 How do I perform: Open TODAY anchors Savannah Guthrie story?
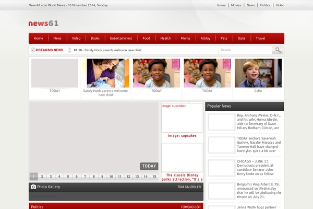(259, 145)
